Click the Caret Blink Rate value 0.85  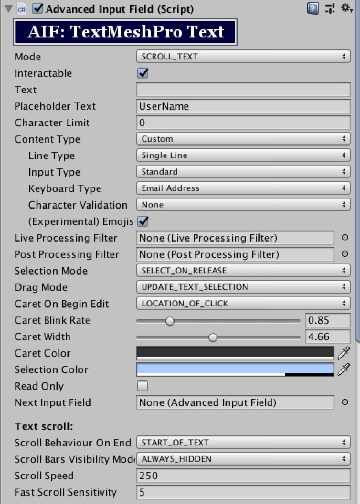click(328, 320)
